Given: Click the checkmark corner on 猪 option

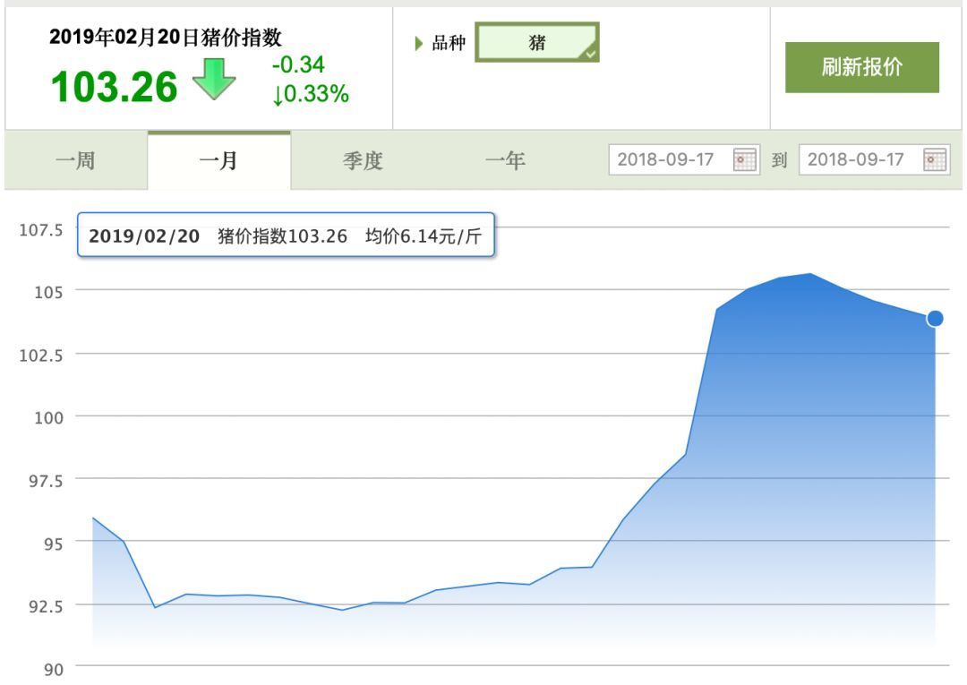Looking at the screenshot, I should tap(589, 54).
